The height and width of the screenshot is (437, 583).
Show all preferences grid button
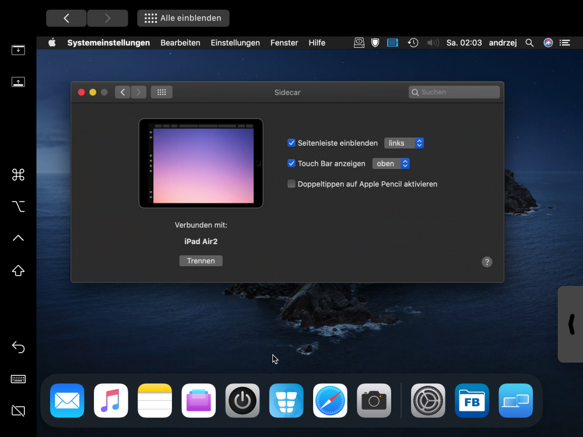(x=161, y=92)
